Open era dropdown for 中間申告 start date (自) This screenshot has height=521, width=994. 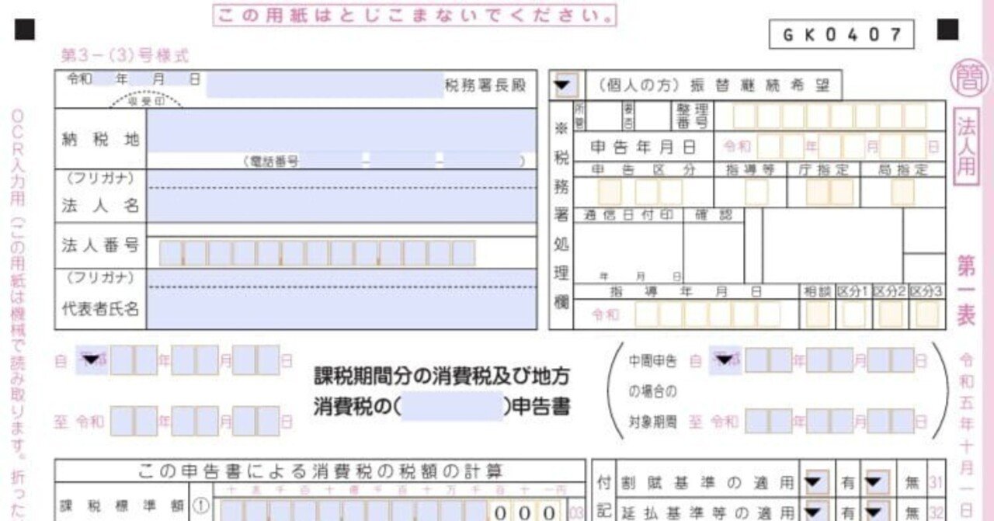click(x=725, y=360)
